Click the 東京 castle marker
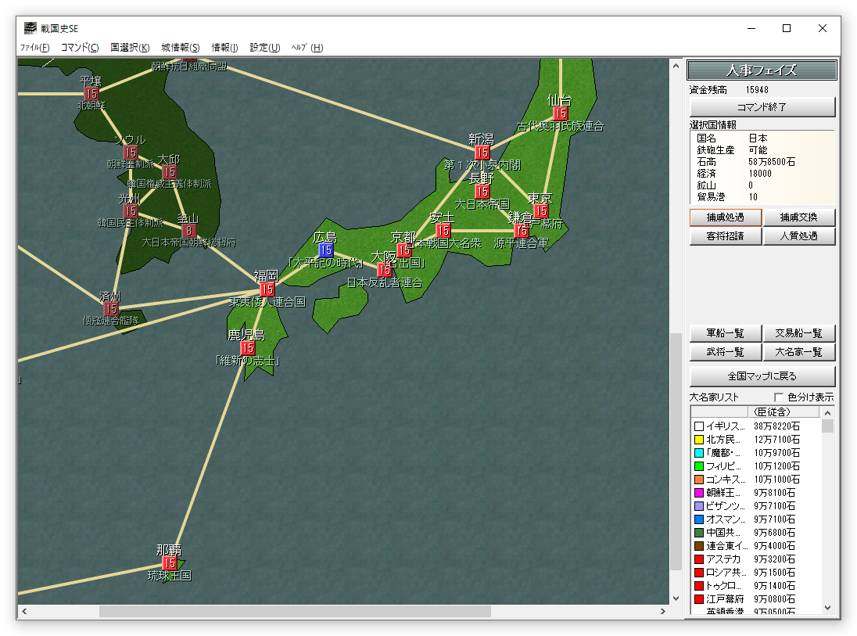857x636 pixels. tap(540, 211)
